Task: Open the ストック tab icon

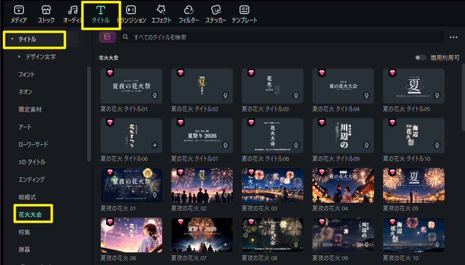Action: click(x=46, y=10)
